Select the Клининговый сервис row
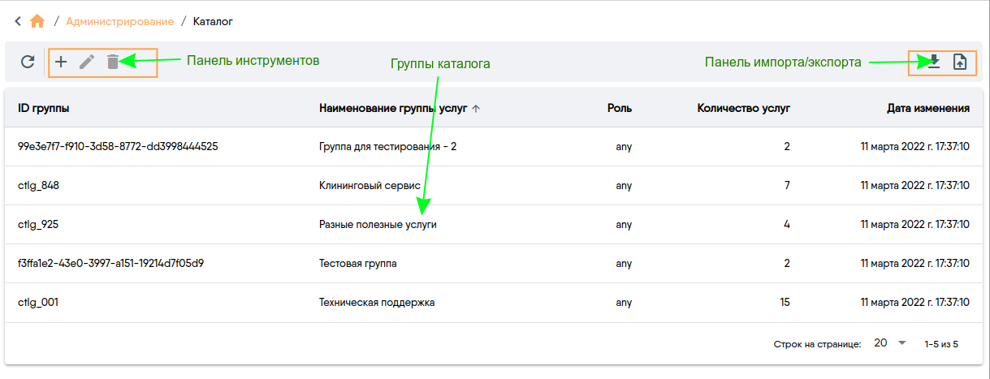The width and height of the screenshot is (990, 379). click(x=495, y=186)
